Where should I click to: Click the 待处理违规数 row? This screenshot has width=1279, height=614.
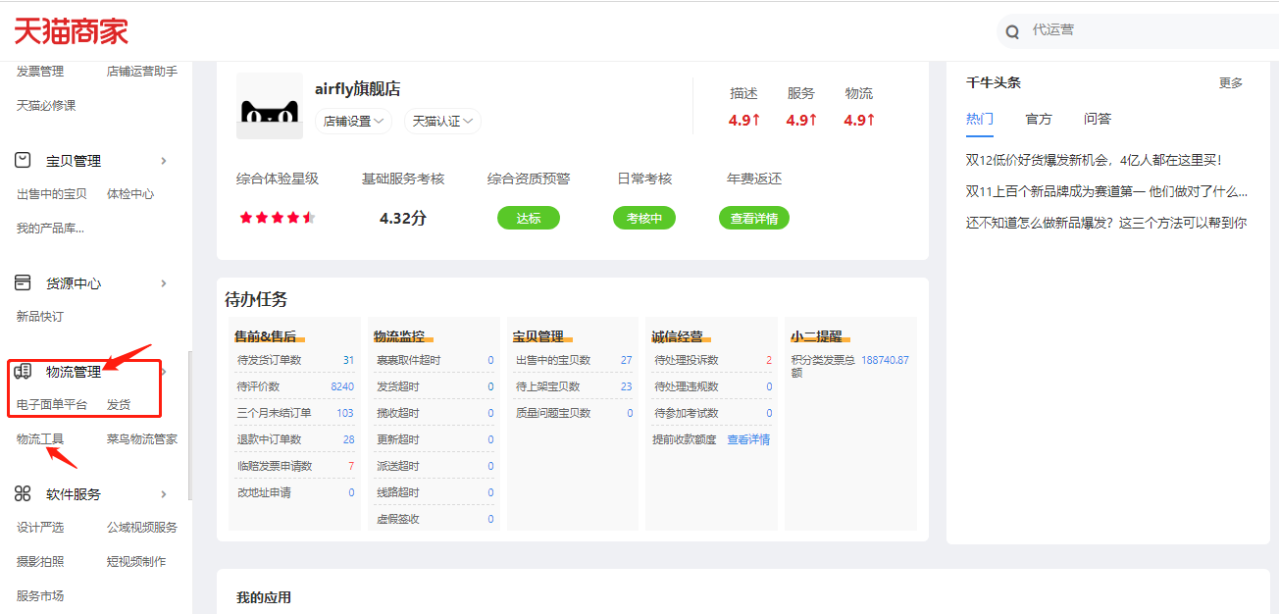(713, 386)
